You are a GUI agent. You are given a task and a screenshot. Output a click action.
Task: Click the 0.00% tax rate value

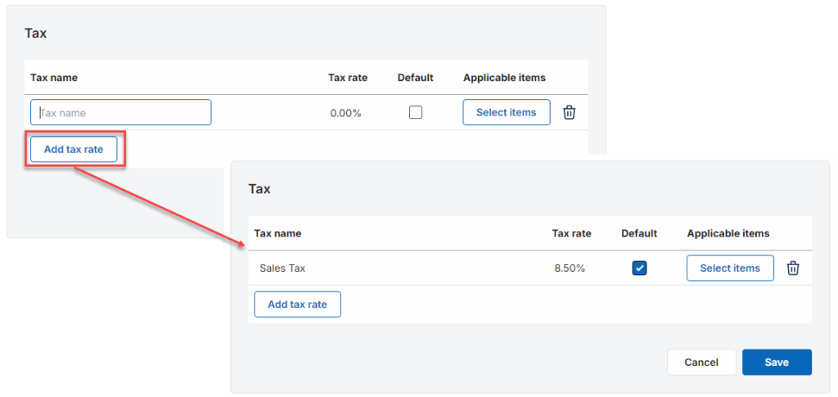pos(345,113)
